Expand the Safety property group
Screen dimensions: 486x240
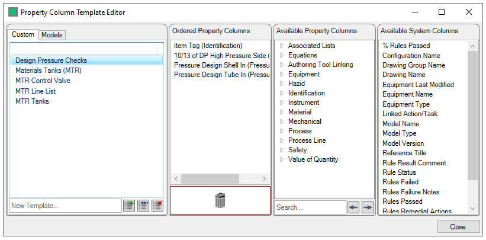tap(282, 150)
